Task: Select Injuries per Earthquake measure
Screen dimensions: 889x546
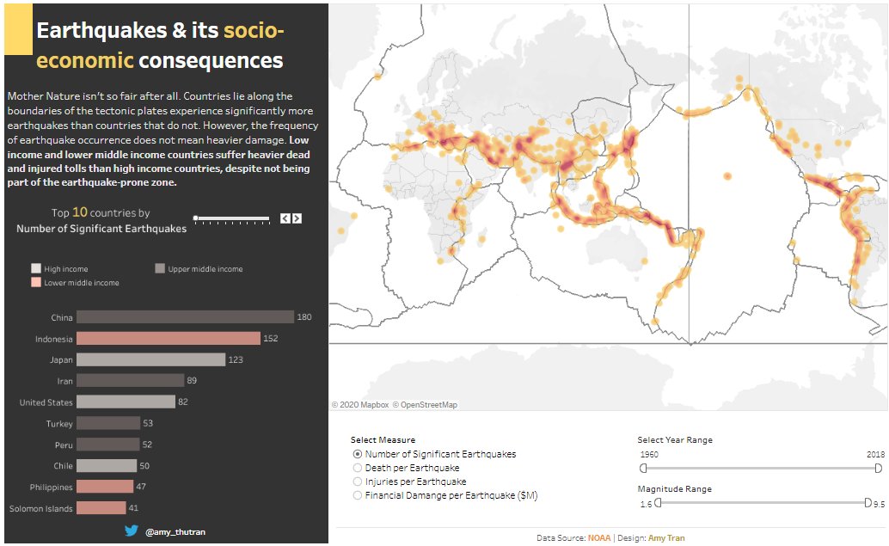Action: (x=357, y=482)
